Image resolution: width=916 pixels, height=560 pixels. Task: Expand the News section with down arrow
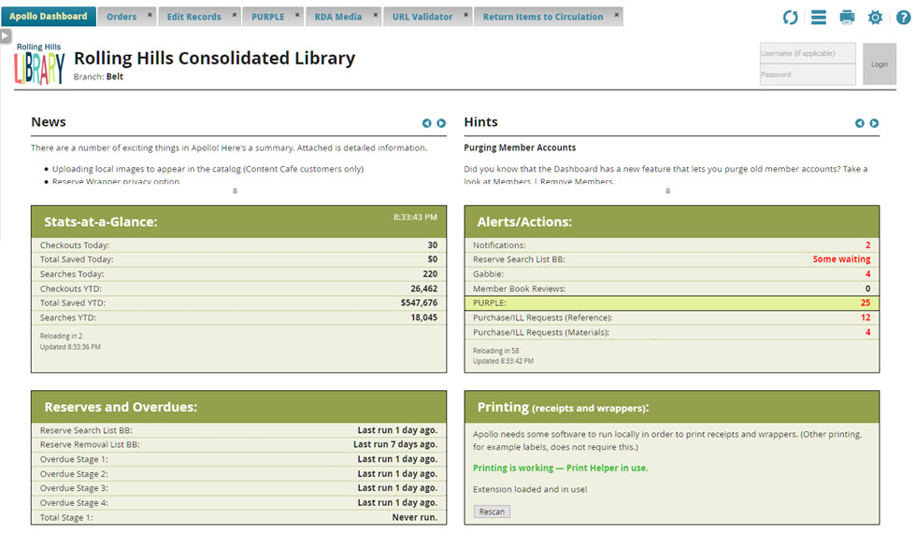[235, 191]
